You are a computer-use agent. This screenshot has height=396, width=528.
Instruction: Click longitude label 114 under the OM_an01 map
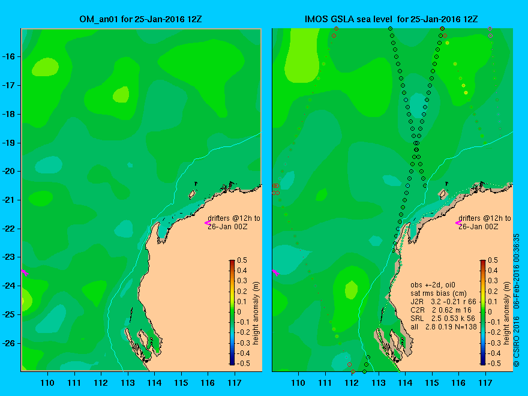point(154,383)
